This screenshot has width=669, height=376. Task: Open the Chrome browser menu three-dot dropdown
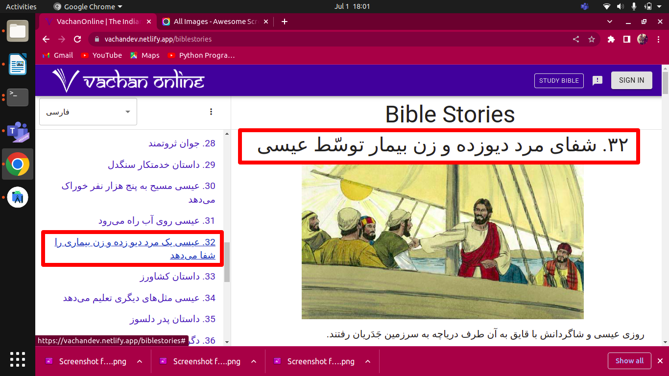(659, 39)
